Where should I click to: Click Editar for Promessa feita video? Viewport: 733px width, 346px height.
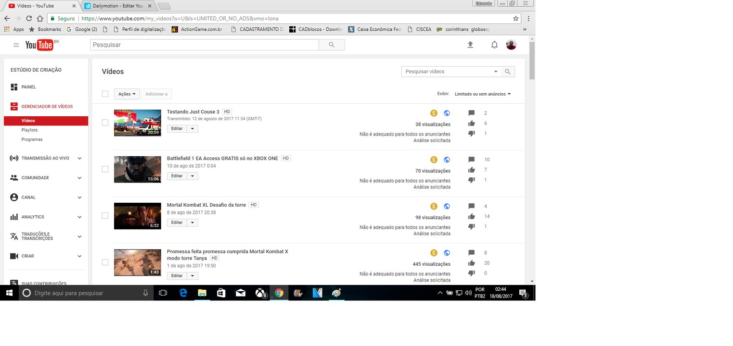point(177,276)
